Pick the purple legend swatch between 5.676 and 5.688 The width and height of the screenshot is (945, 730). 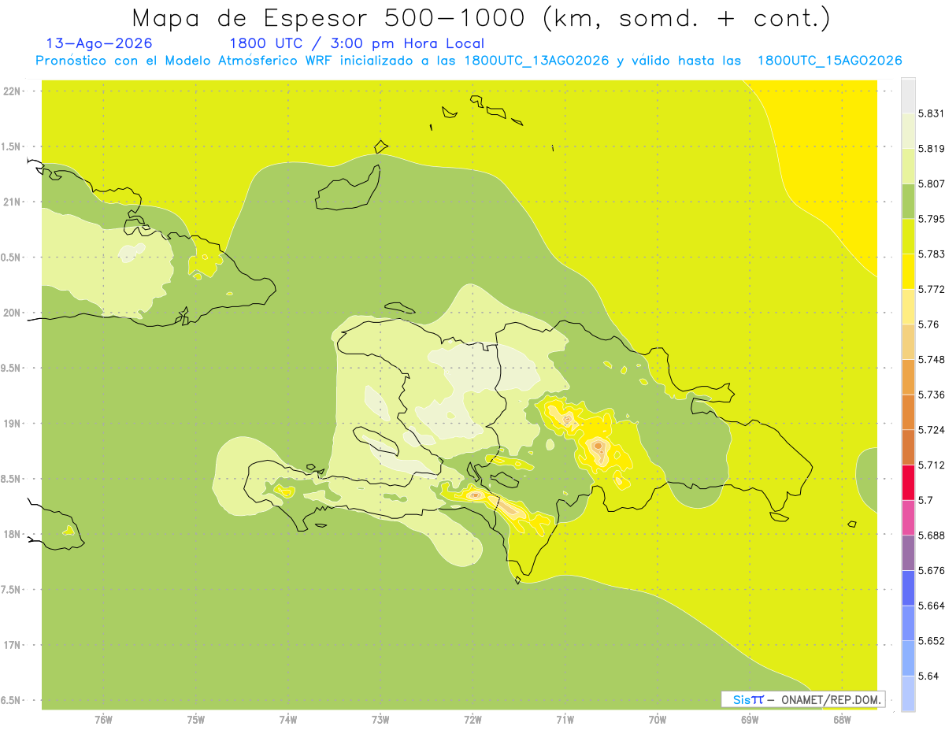pos(908,553)
